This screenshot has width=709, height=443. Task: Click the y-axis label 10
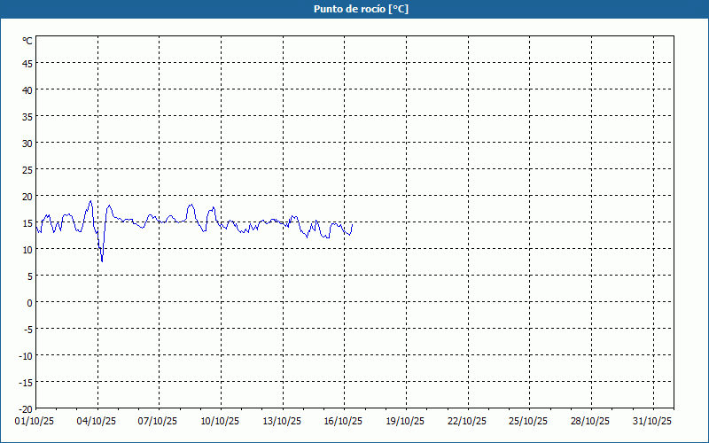coord(27,250)
